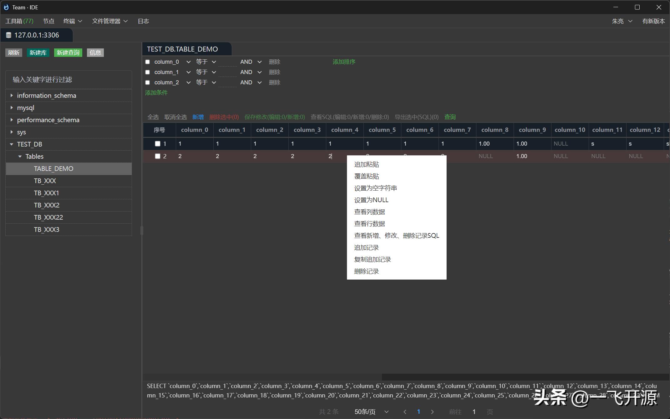Open the 文件管理器 dropdown arrow
Viewport: 670px width, 419px height.
coord(126,21)
